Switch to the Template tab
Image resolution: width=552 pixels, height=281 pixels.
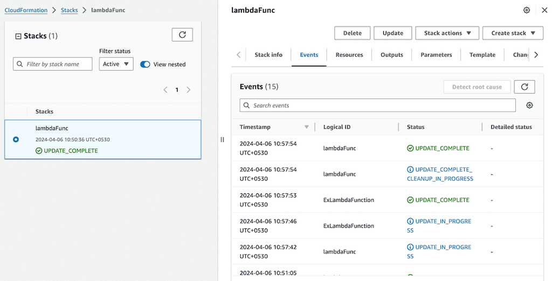click(x=482, y=55)
